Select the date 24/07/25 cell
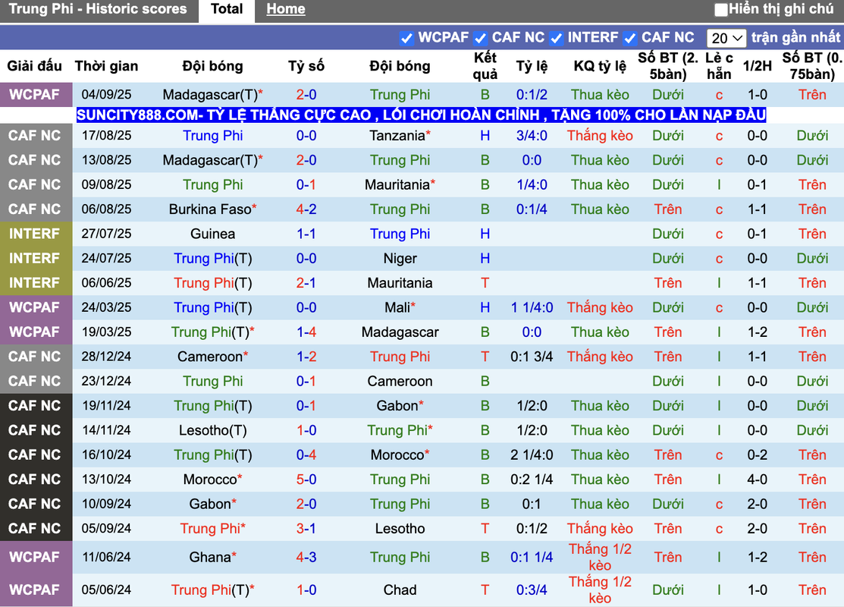The width and height of the screenshot is (844, 607). 107,259
